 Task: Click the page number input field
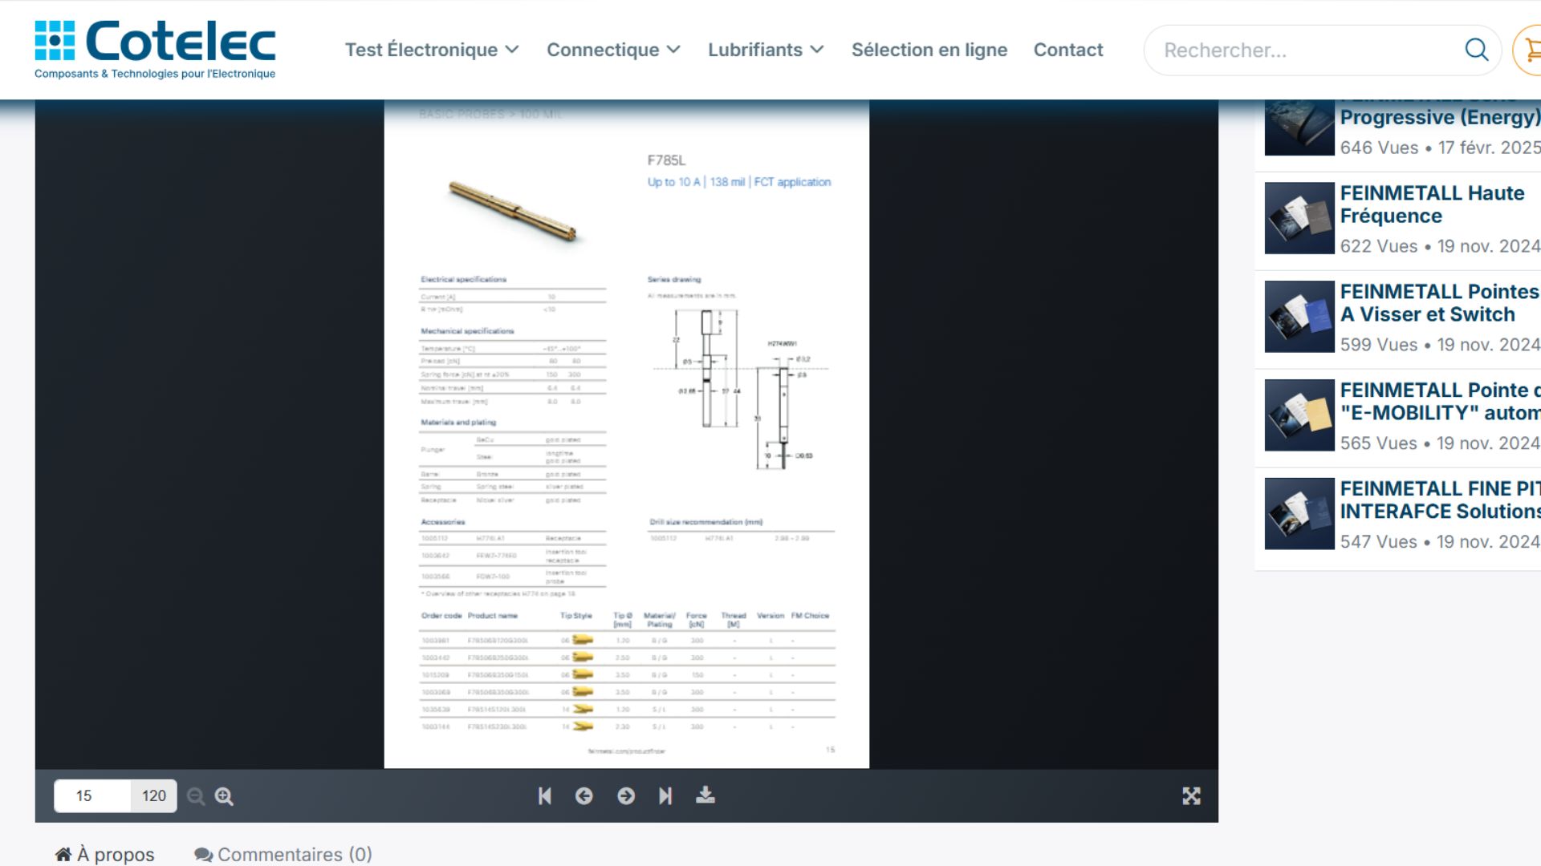[x=91, y=796]
